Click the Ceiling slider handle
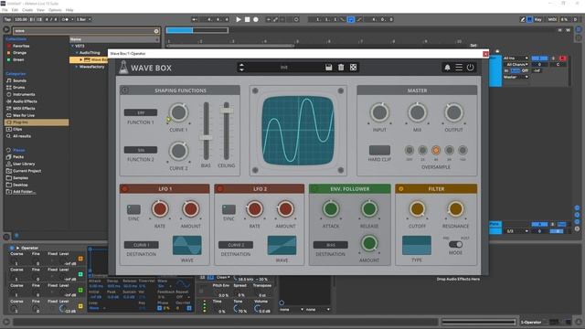 point(226,110)
